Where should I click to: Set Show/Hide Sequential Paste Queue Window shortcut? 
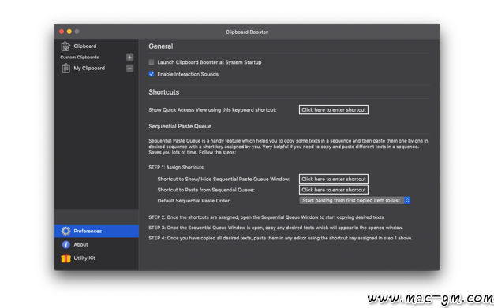334,179
